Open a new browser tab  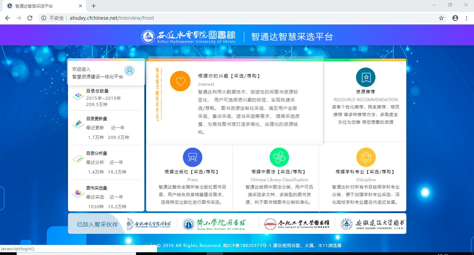94,6
